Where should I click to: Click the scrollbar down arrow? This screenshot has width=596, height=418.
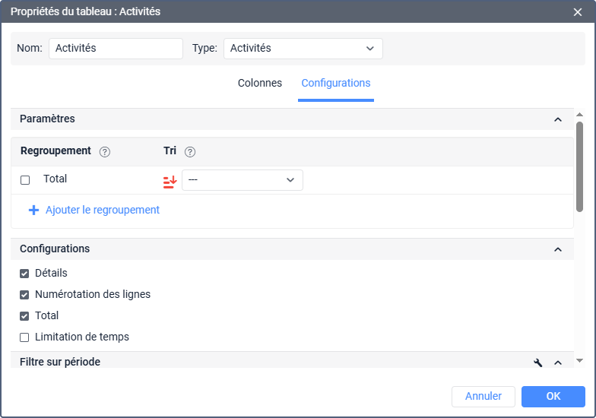point(580,360)
